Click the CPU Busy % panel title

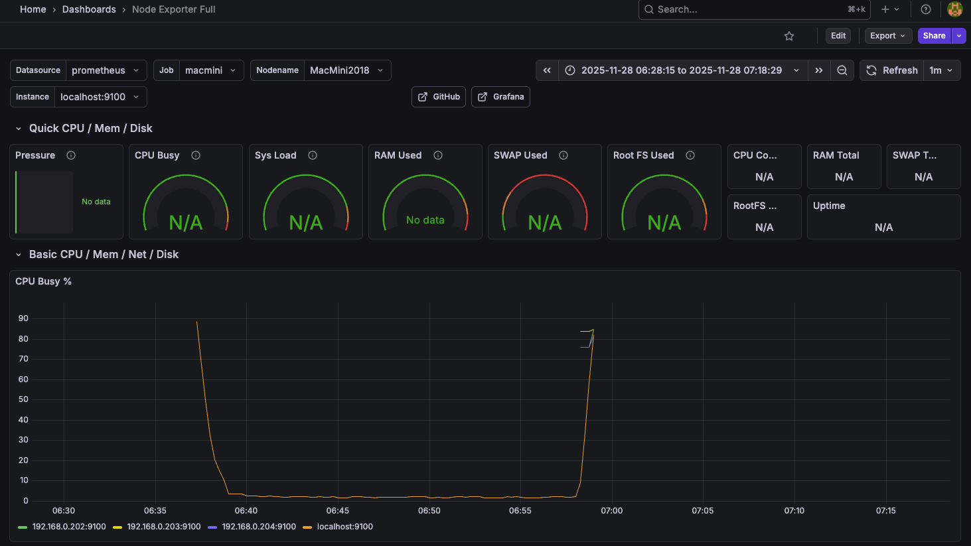43,281
